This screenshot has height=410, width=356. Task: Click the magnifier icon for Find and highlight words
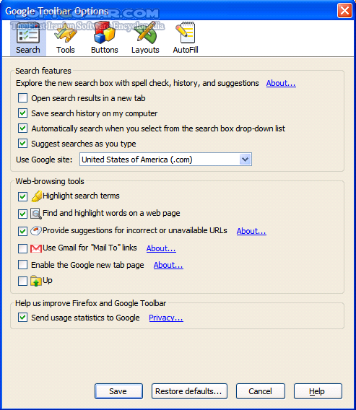(36, 214)
